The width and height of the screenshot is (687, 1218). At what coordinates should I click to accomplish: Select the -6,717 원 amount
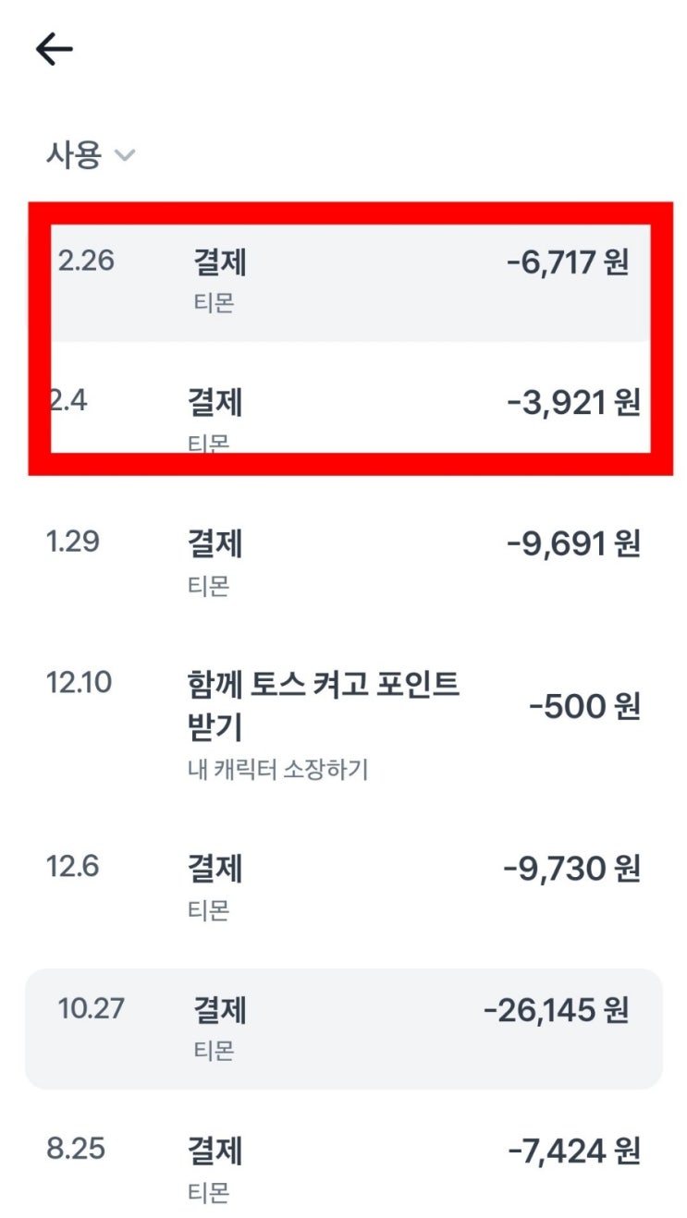[567, 262]
